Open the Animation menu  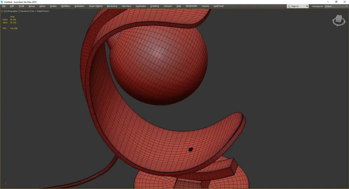tap(79, 6)
